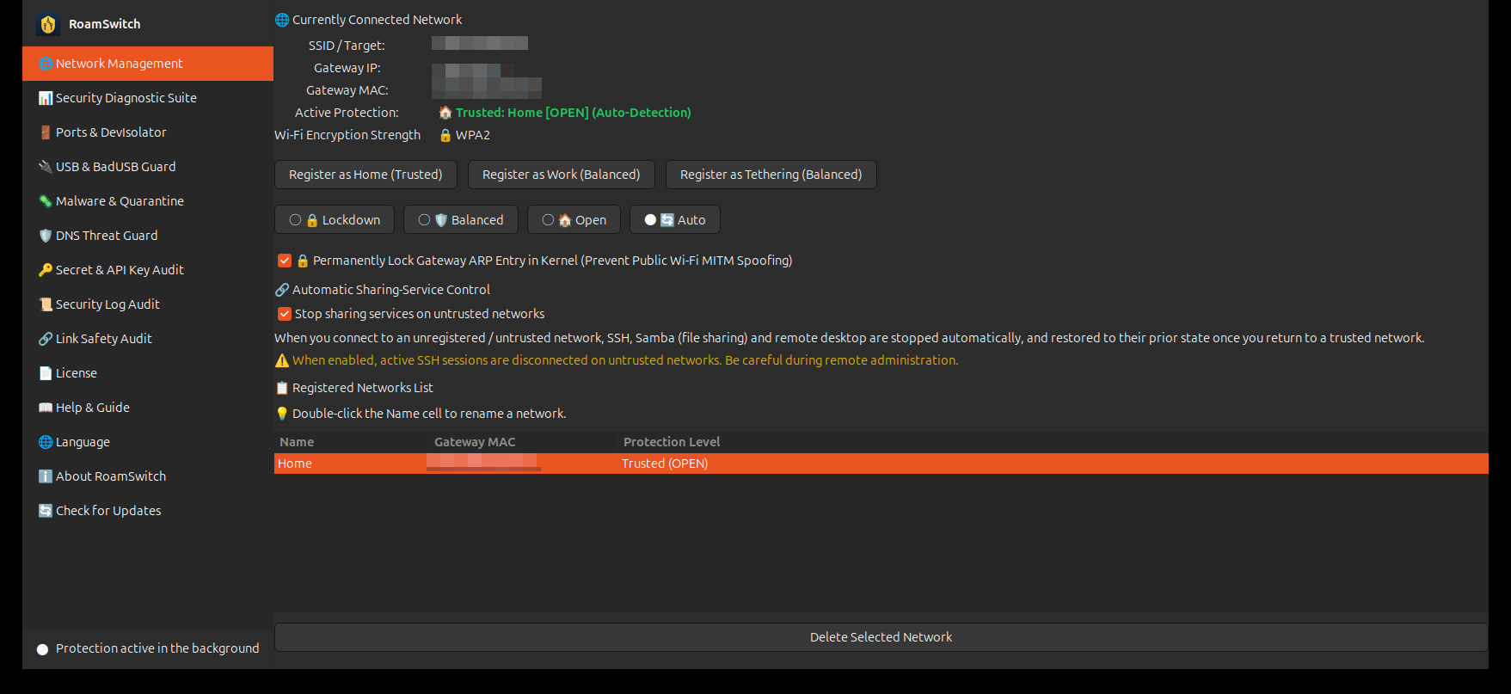Register network as Home (Trusted)
This screenshot has width=1511, height=694.
(x=365, y=175)
